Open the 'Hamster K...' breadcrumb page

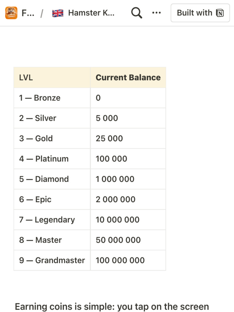pos(91,13)
